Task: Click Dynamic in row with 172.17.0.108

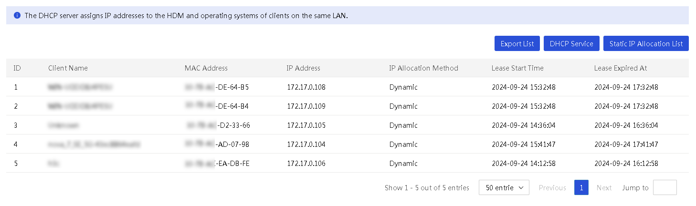Action: click(403, 87)
